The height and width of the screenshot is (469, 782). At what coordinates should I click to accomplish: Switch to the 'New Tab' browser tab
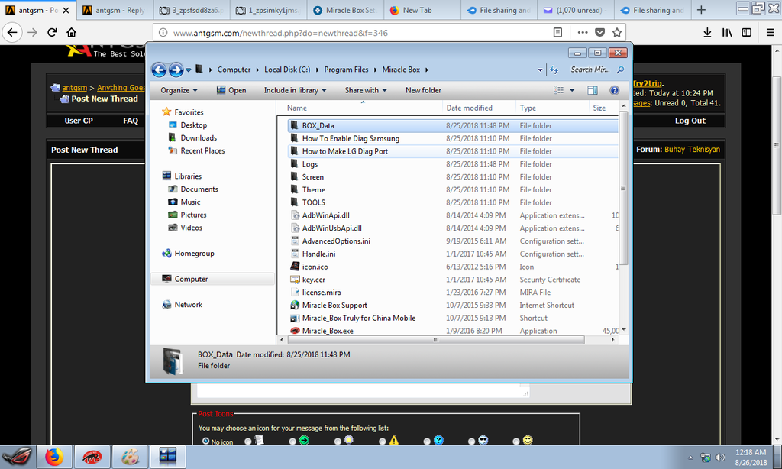click(417, 11)
